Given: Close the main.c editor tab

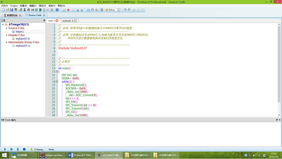Looking at the screenshot, I should [x=57, y=21].
